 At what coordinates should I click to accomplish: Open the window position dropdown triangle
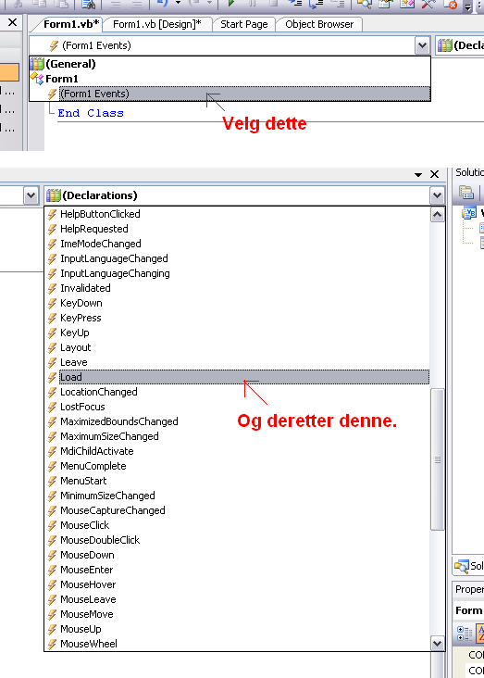(x=418, y=175)
